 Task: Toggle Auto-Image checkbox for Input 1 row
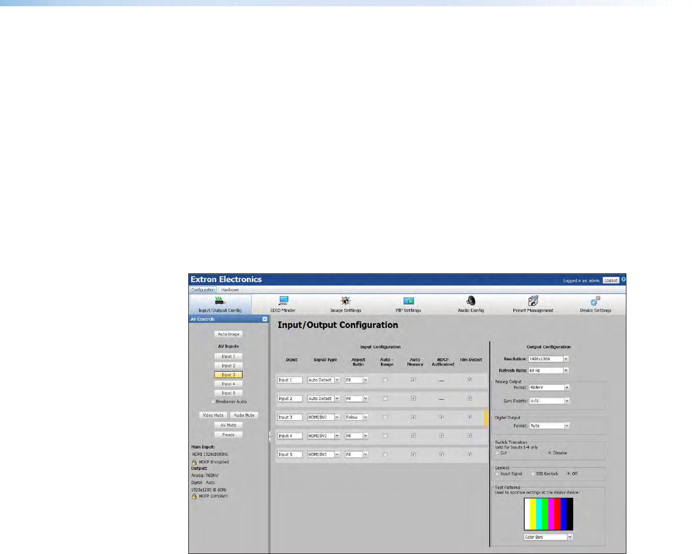pos(385,380)
